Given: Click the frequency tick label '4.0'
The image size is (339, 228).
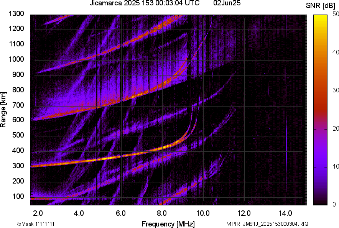Looking at the screenshot, I should tap(79, 213).
